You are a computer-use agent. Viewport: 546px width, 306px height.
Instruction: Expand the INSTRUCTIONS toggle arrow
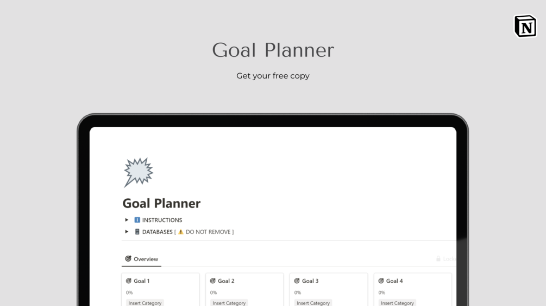click(x=127, y=220)
